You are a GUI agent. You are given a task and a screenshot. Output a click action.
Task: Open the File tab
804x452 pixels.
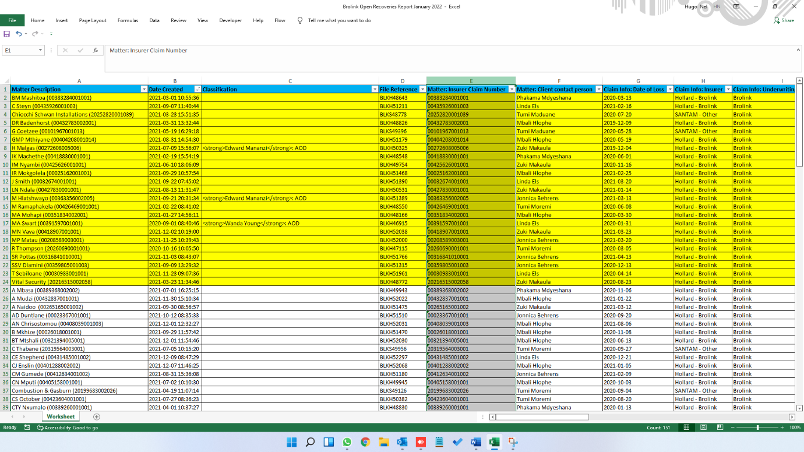[x=12, y=20]
